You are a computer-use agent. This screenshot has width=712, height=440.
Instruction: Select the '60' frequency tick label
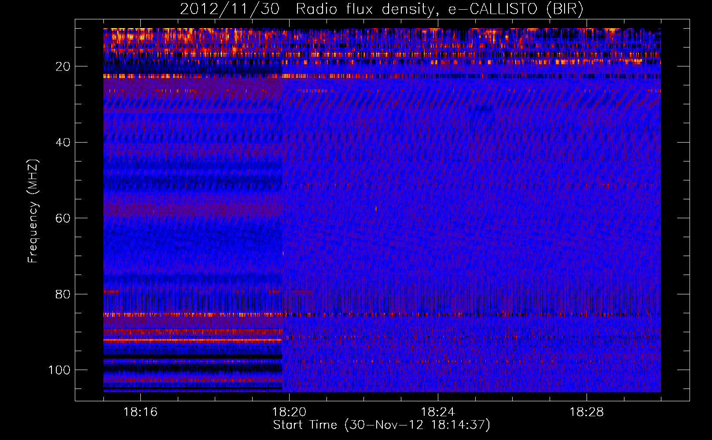63,218
